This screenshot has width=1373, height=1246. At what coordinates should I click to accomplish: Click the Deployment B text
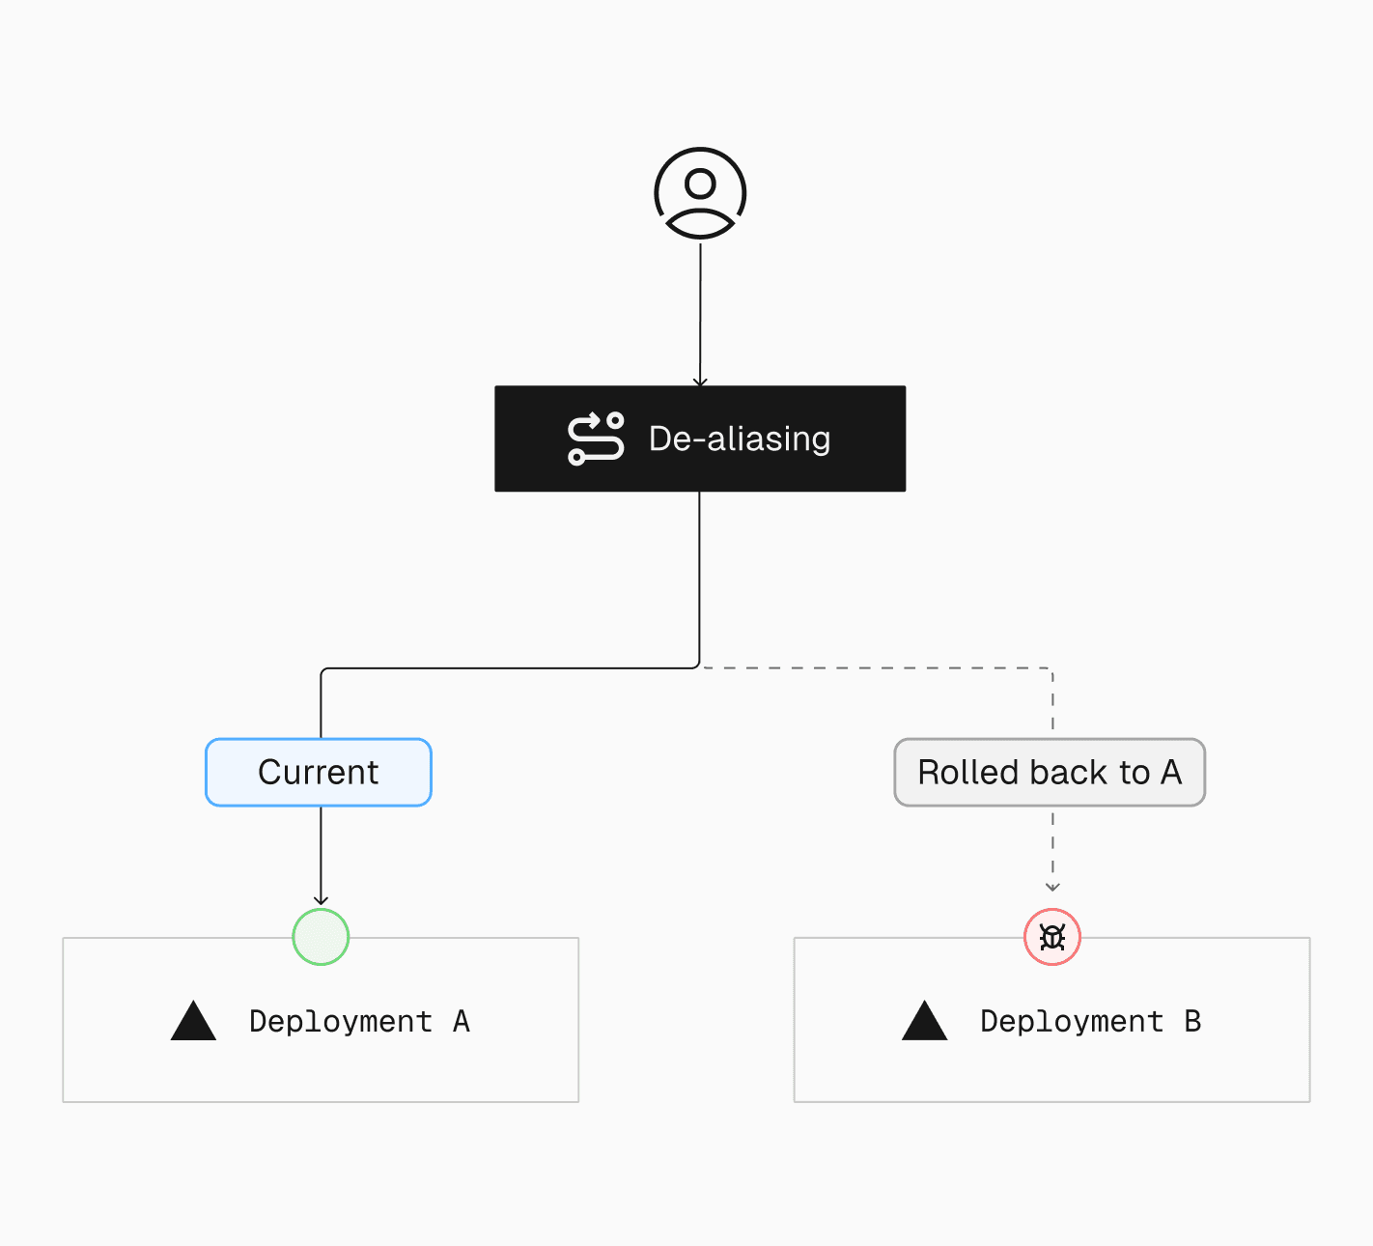[1090, 1021]
